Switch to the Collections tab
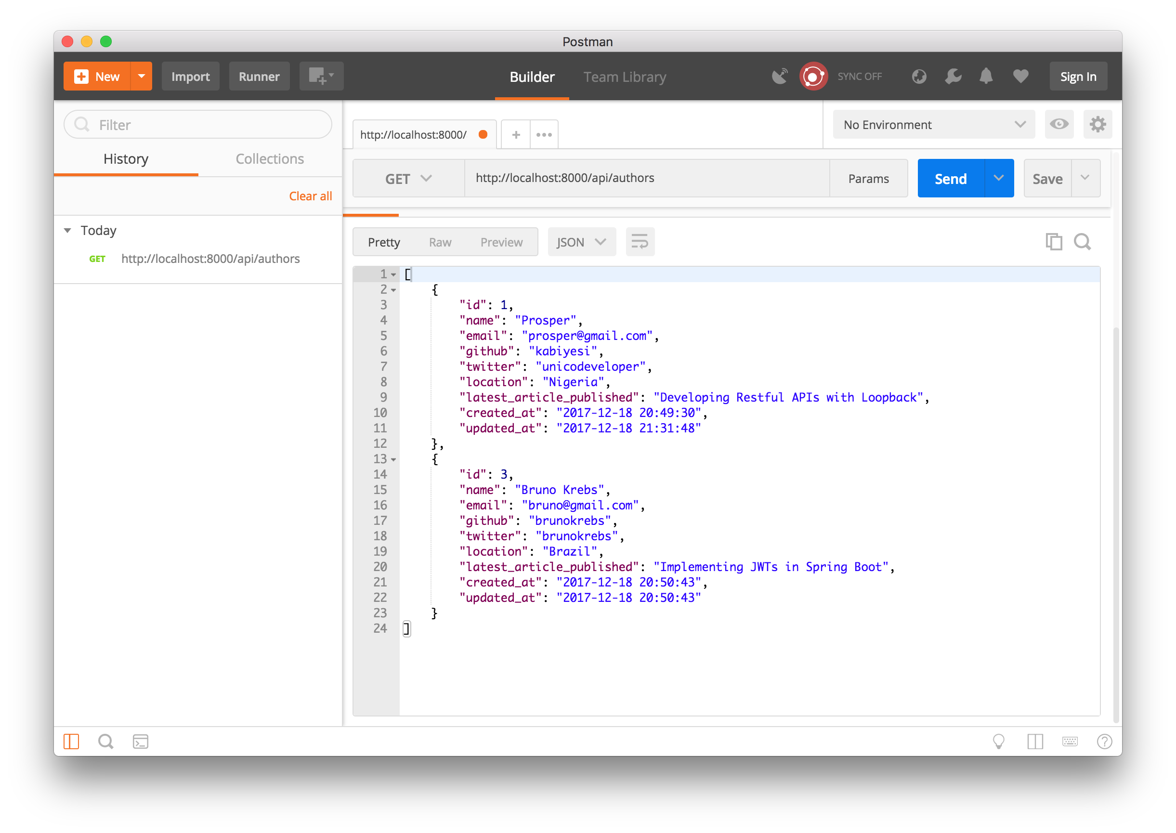This screenshot has height=833, width=1176. click(269, 158)
